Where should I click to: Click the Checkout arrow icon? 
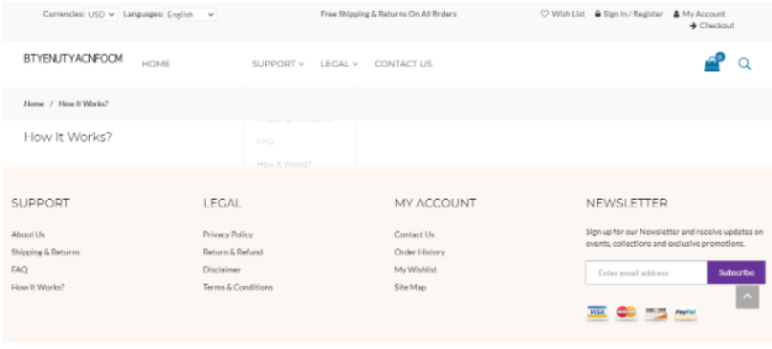tap(693, 26)
